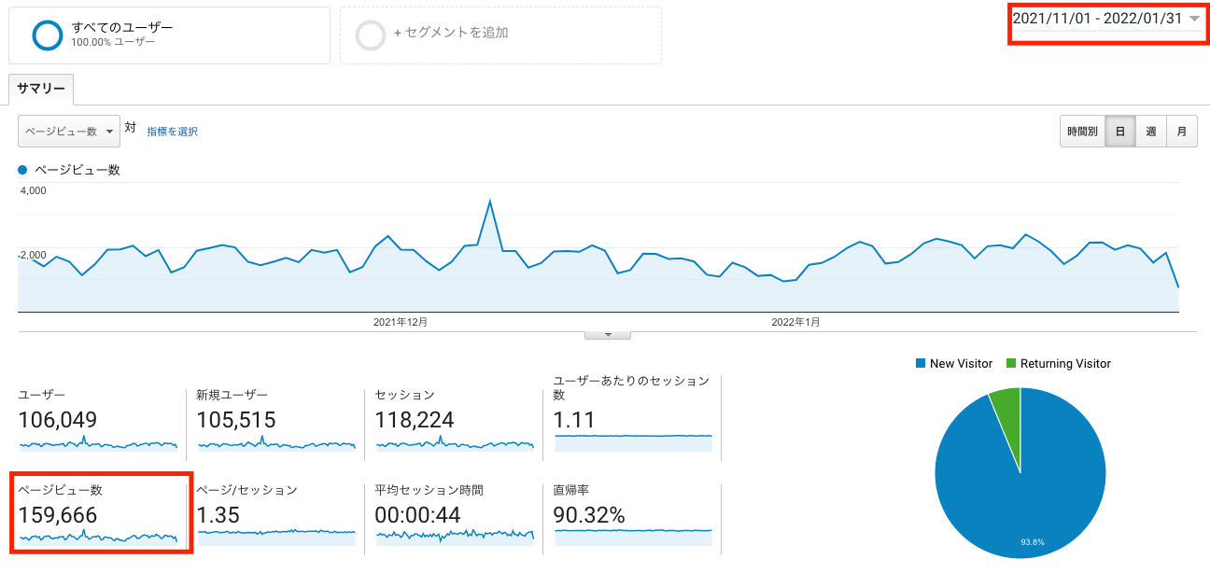This screenshot has height=573, width=1210.
Task: Click the sparkline under 00:00:44
Action: pyautogui.click(x=455, y=537)
